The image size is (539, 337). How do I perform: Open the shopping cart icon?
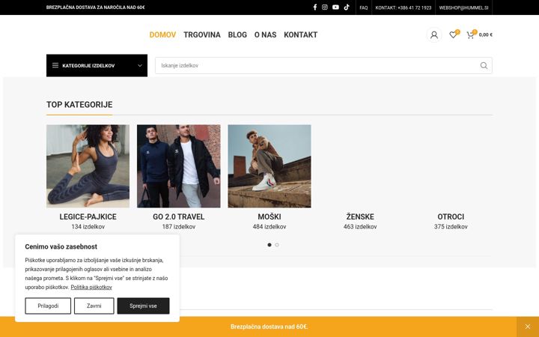pyautogui.click(x=470, y=34)
